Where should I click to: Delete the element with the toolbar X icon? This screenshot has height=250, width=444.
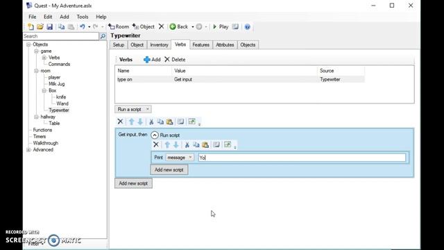pos(161,26)
